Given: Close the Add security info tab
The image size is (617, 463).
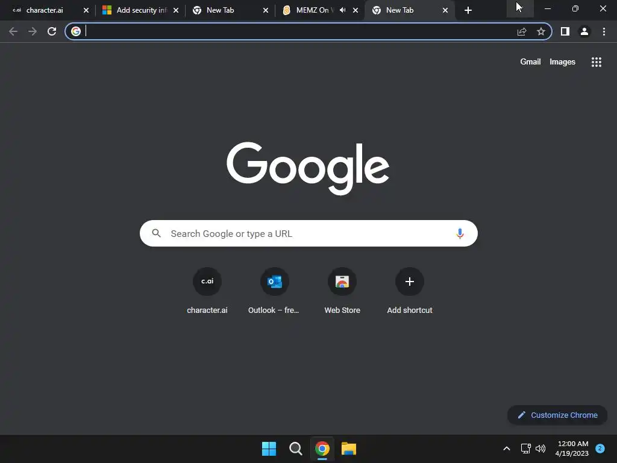Looking at the screenshot, I should [x=176, y=10].
